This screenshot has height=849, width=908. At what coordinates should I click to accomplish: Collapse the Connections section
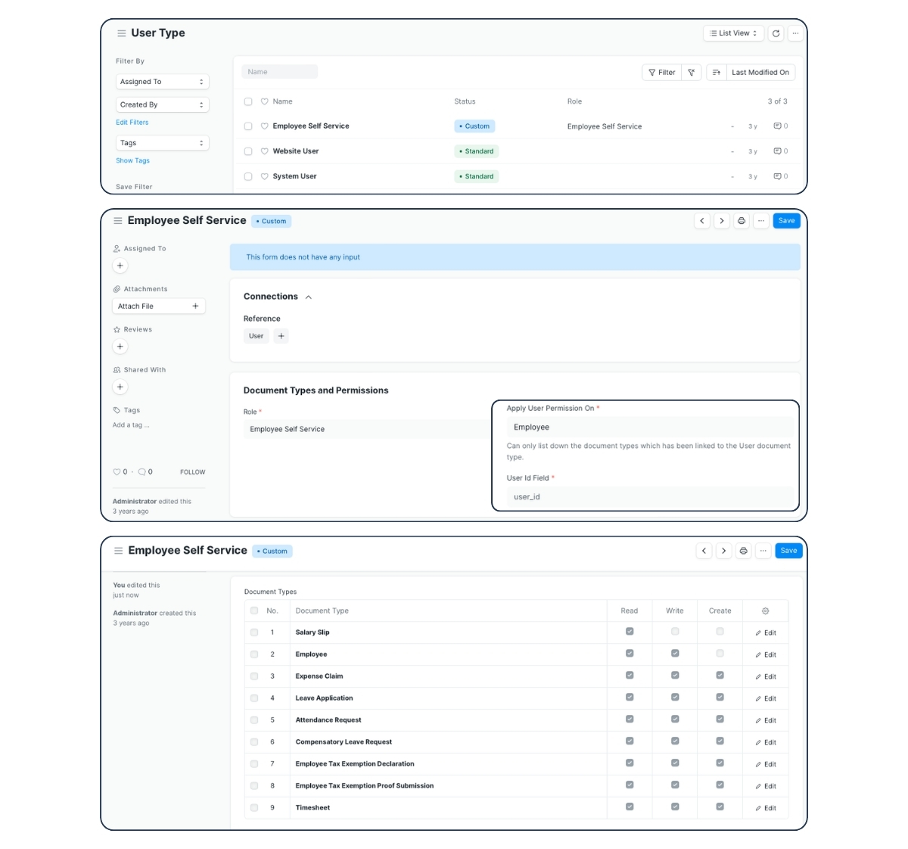[308, 297]
